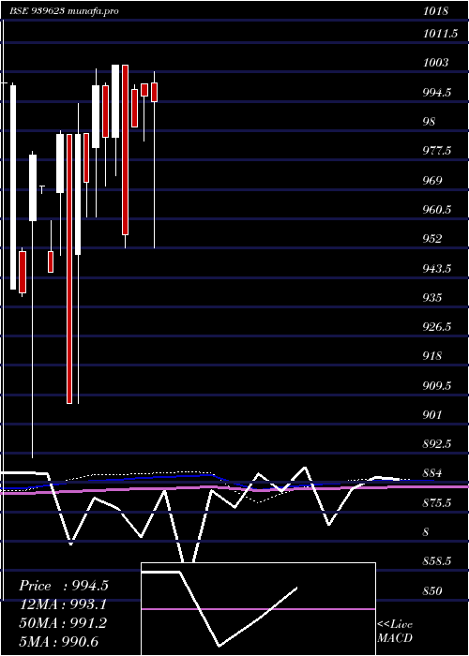This screenshot has width=469, height=656.
Task: Select the 1018 price axis label
Action: (435, 11)
